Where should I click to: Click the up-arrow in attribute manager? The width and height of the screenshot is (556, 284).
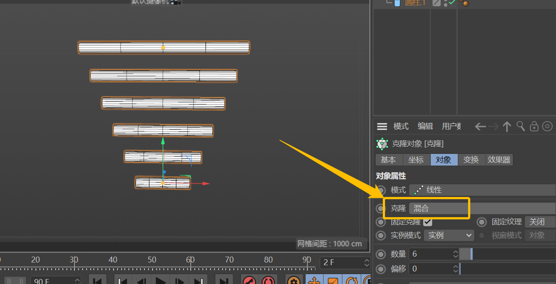[x=507, y=127]
